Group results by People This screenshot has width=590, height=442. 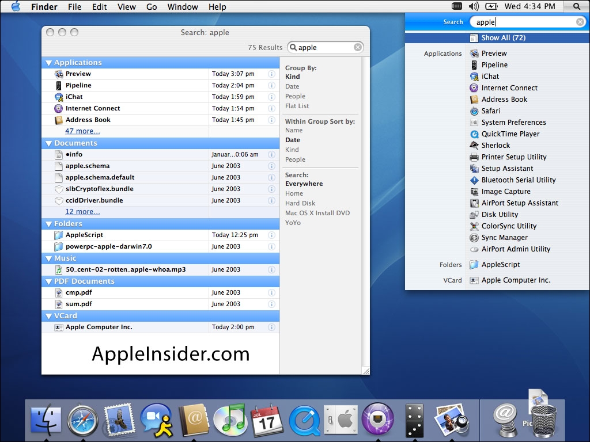pos(295,96)
